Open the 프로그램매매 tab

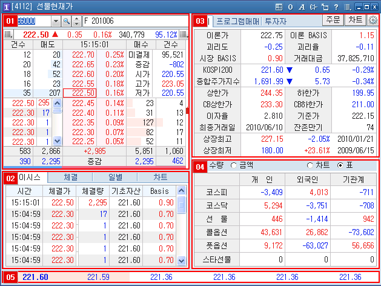click(238, 21)
